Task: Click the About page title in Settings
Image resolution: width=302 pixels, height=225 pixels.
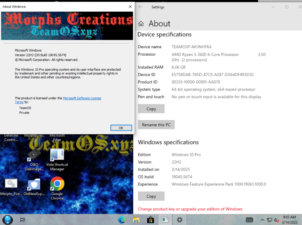Action: (160, 24)
